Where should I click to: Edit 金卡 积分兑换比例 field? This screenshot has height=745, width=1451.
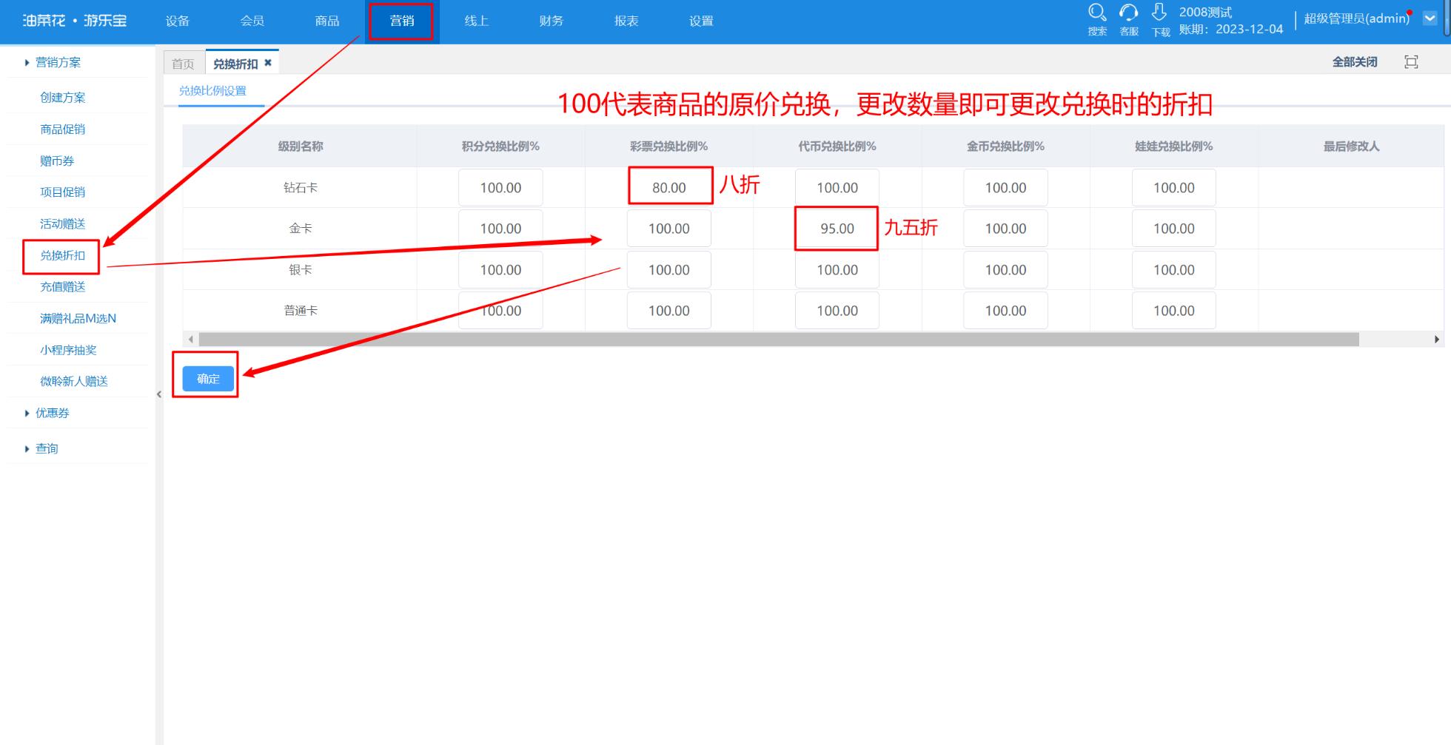pyautogui.click(x=500, y=229)
